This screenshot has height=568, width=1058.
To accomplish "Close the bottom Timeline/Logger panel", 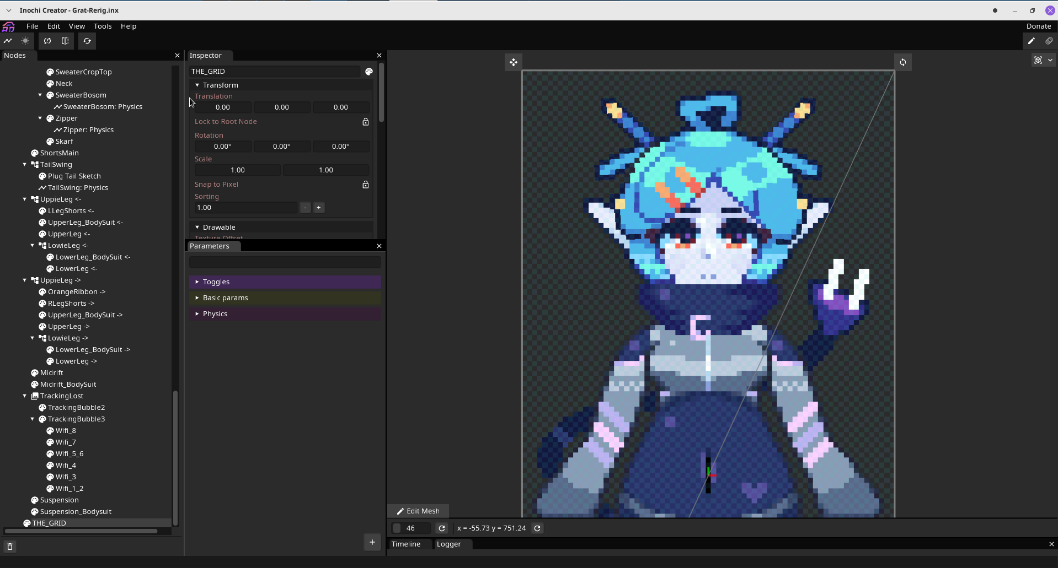I will (1051, 544).
